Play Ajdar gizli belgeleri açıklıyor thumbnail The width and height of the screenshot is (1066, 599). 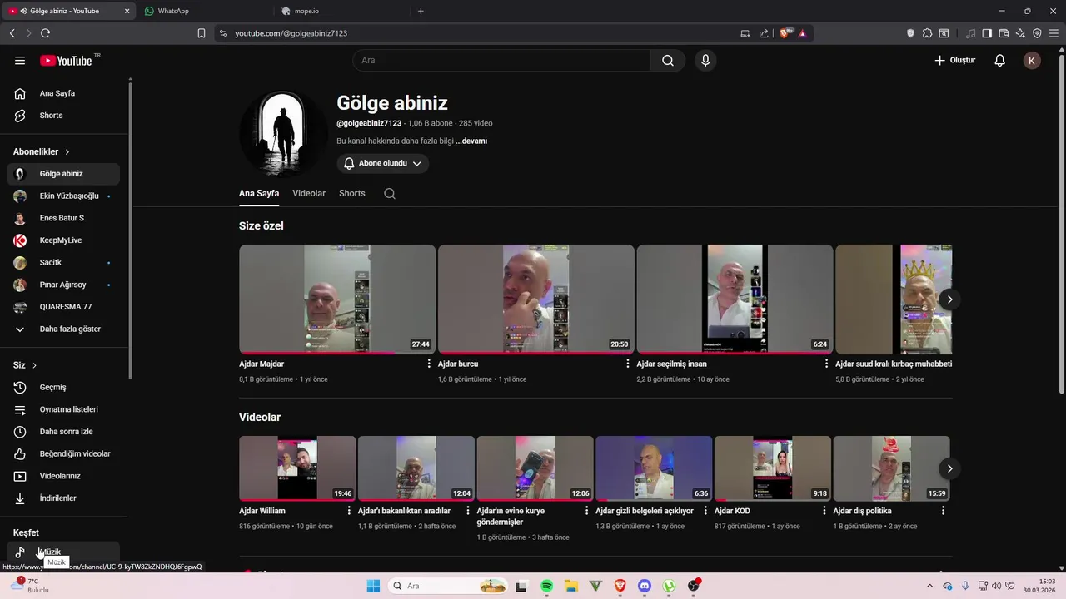click(654, 468)
